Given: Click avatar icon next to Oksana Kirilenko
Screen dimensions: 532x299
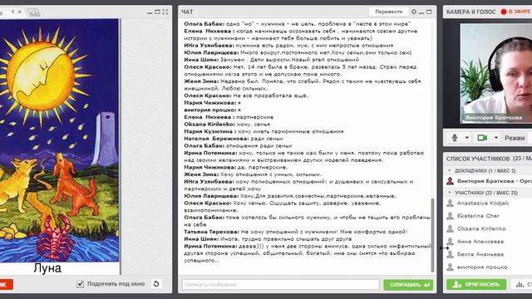Looking at the screenshot, I should point(450,228).
